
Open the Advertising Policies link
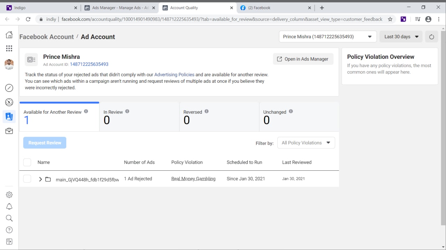(174, 74)
